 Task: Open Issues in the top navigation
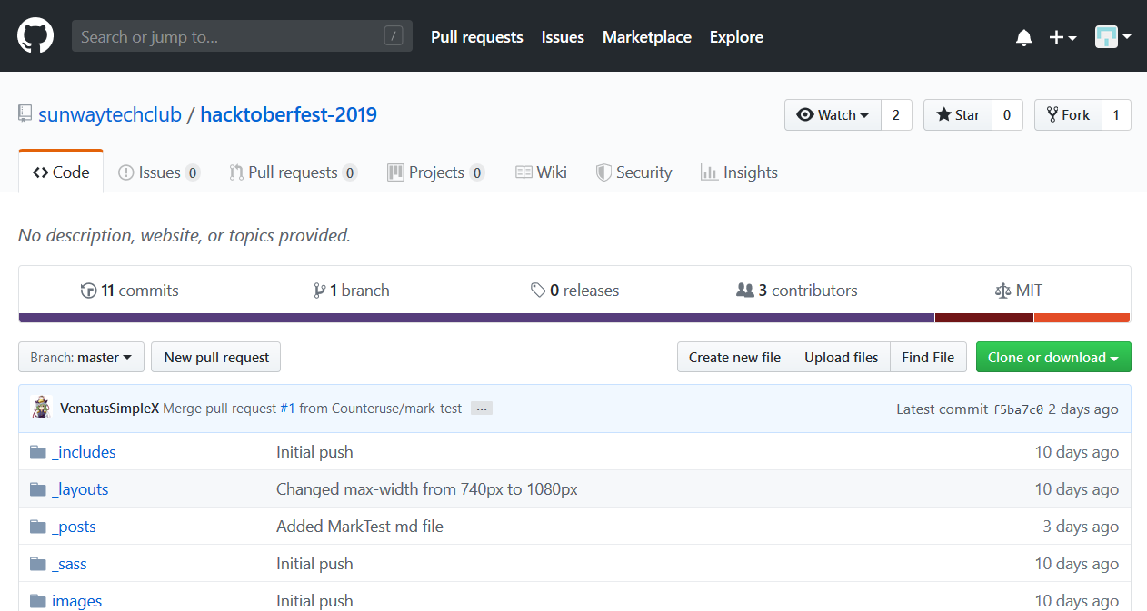(x=563, y=37)
